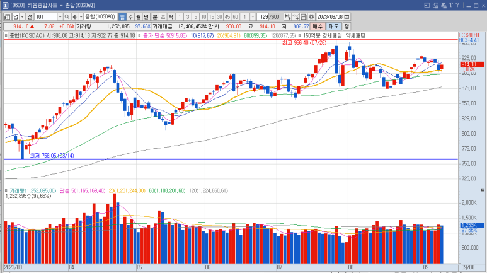Click the LC:20.60 label

click(x=469, y=35)
